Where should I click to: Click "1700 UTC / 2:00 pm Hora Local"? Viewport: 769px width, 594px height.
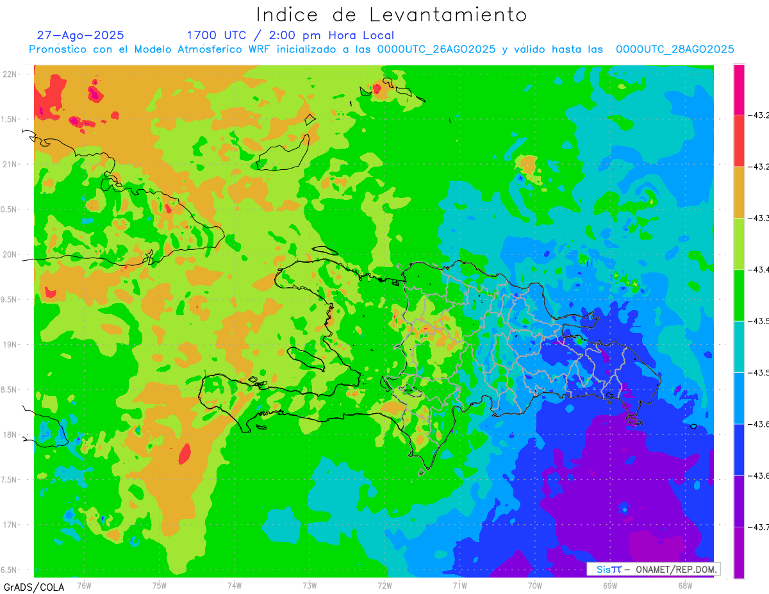click(x=290, y=35)
